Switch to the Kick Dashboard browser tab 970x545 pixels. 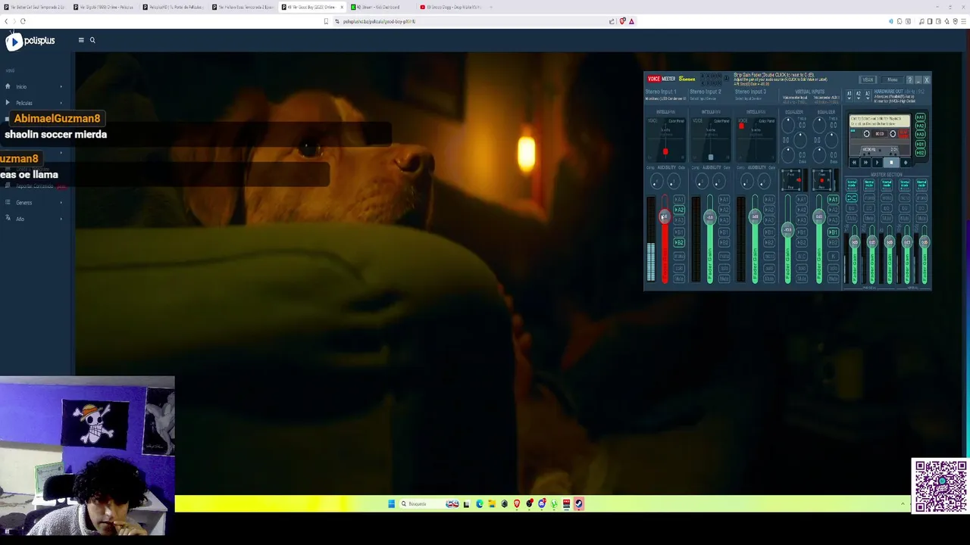377,7
